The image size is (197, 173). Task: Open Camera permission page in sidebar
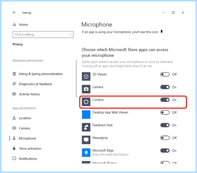click(24, 128)
